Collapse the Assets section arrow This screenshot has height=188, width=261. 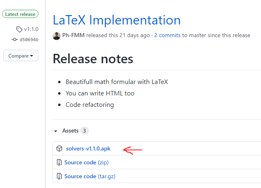click(56, 131)
